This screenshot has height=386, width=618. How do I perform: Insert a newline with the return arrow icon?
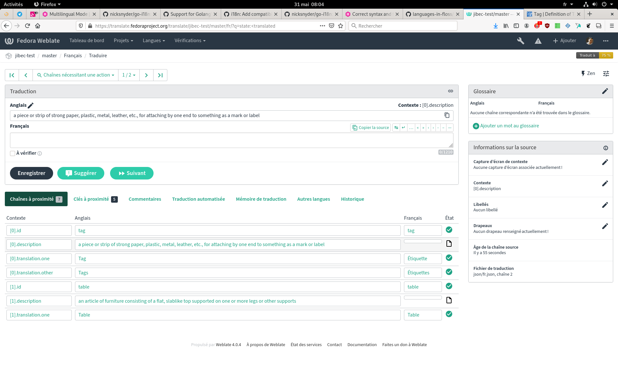(x=403, y=127)
